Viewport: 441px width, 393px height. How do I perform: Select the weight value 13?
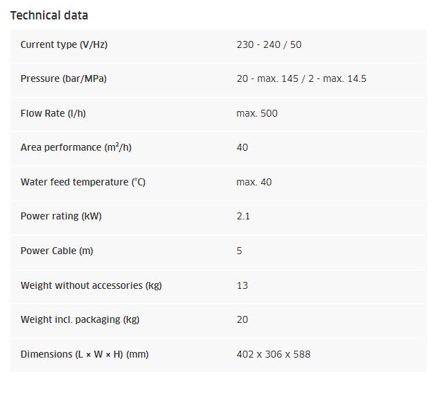coord(242,285)
